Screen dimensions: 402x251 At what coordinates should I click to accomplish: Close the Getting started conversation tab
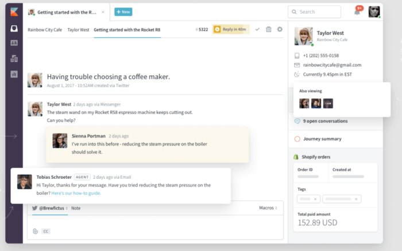pyautogui.click(x=103, y=11)
